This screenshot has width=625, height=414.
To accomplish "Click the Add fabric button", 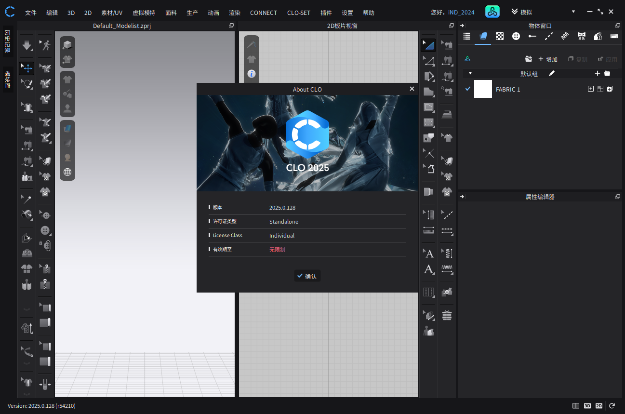I will tap(548, 59).
